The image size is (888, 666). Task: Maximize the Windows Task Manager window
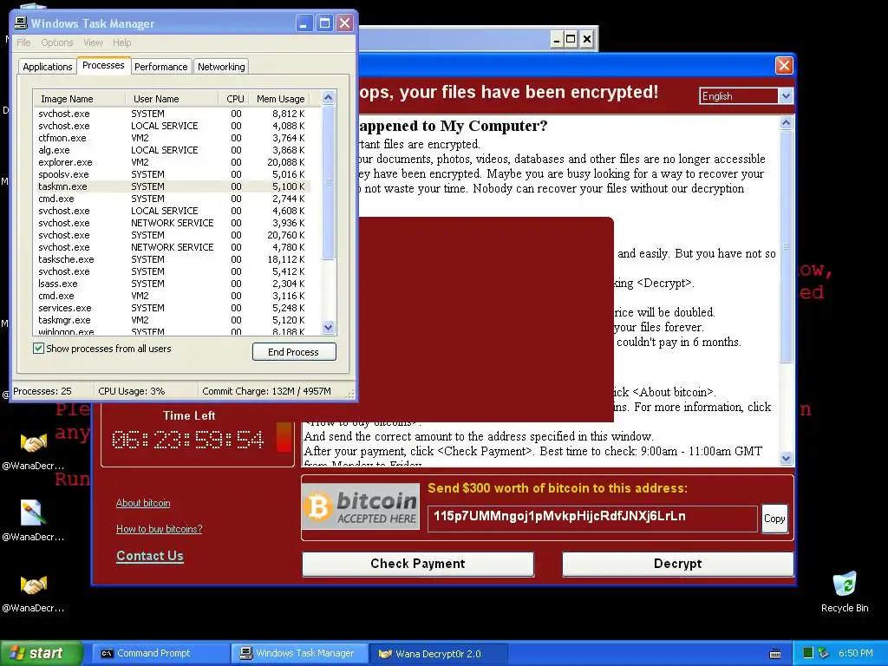click(324, 23)
